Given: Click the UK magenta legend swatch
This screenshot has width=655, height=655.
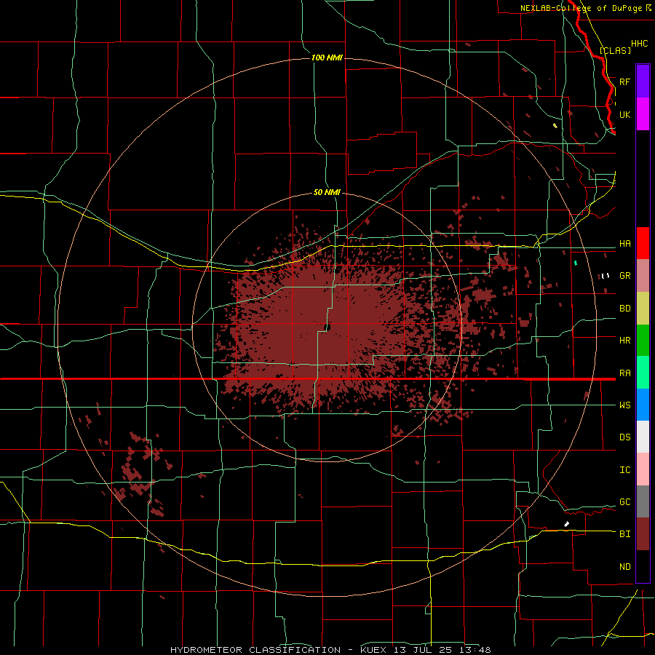Looking at the screenshot, I should 643,114.
